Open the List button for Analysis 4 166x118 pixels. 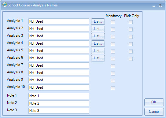98,43
